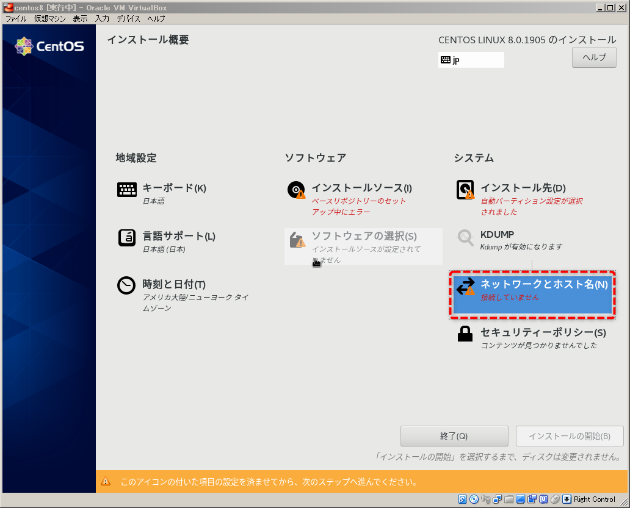Click VirtualBox hard disk status icon
The image size is (630, 508).
tap(463, 499)
